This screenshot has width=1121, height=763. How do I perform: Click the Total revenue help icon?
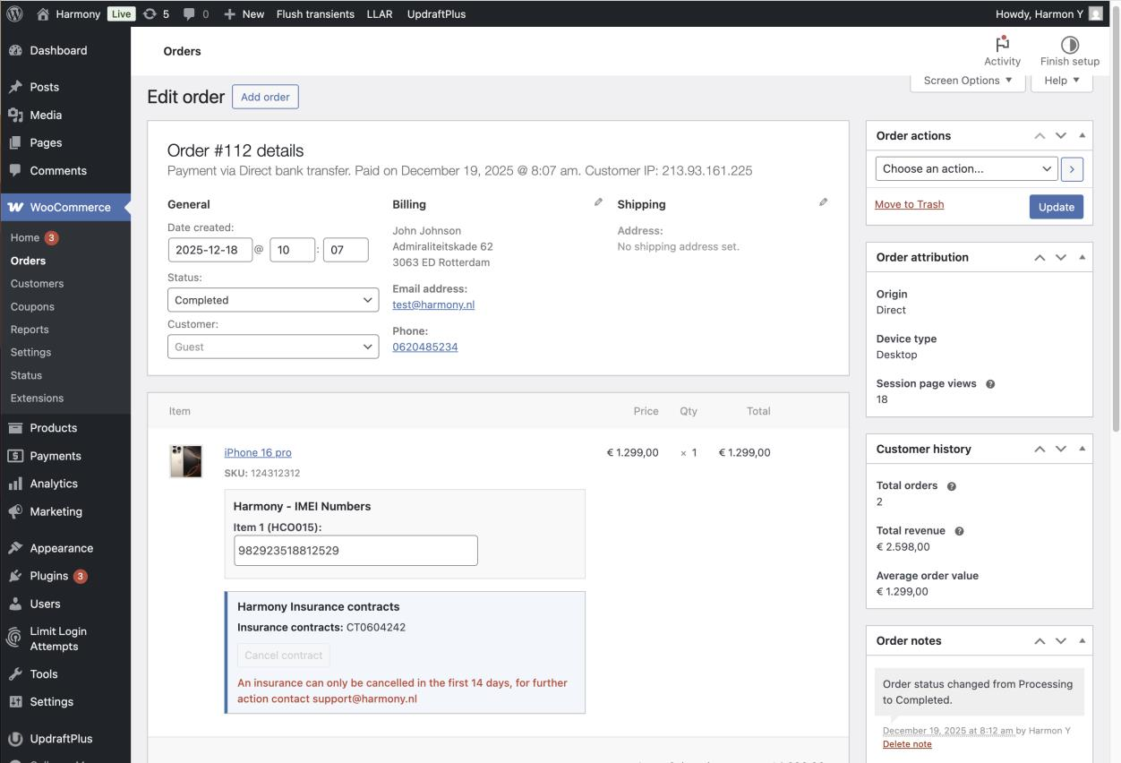[959, 531]
